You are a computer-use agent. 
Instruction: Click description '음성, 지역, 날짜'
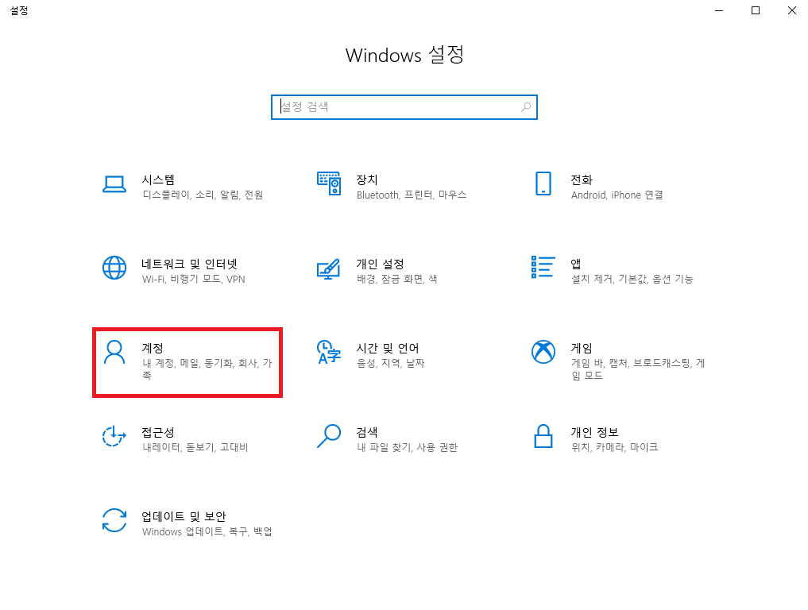[x=391, y=363]
